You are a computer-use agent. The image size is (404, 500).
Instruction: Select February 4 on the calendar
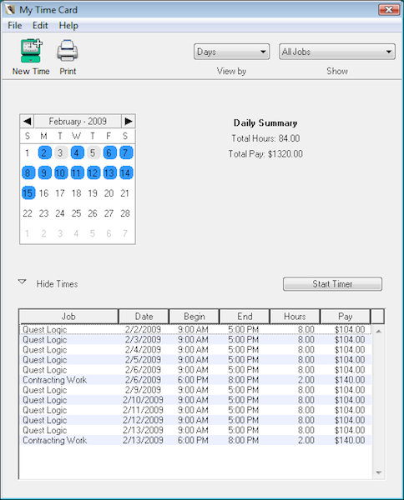coord(77,153)
